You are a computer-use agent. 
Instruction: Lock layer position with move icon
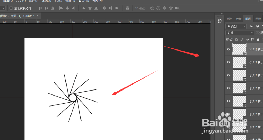click(x=247, y=39)
